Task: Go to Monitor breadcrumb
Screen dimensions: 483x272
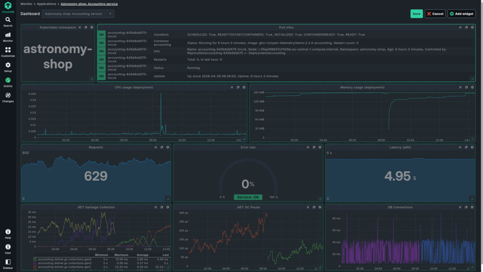Action: tap(26, 4)
